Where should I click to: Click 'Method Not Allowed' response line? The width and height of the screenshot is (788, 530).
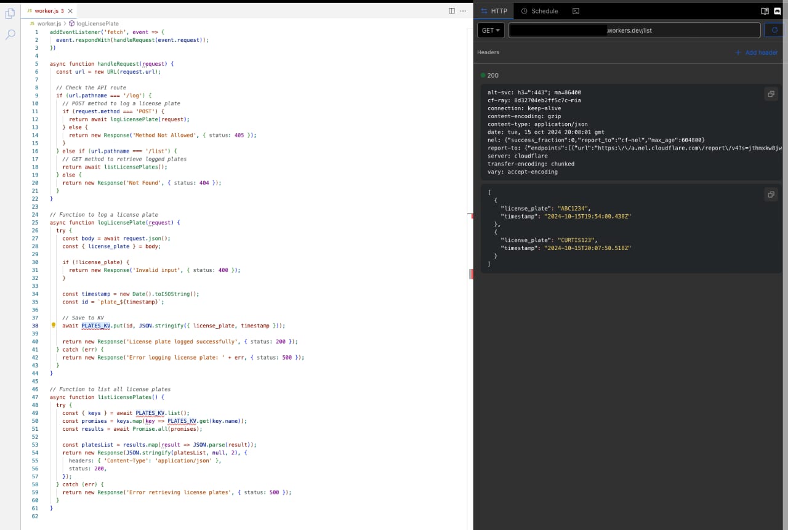[x=163, y=135]
